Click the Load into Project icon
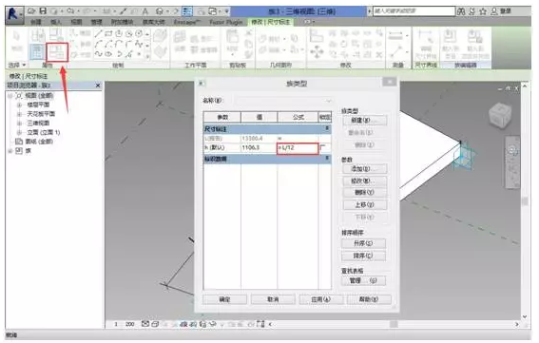 coord(451,44)
